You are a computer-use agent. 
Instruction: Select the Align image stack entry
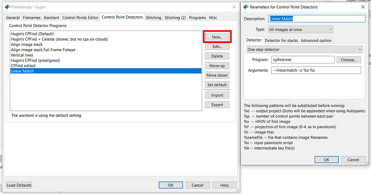pos(106,45)
